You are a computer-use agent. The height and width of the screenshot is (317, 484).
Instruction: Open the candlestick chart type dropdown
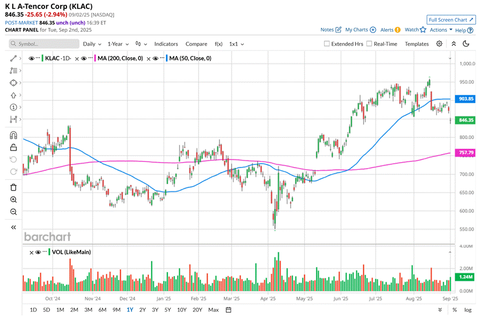coord(141,44)
